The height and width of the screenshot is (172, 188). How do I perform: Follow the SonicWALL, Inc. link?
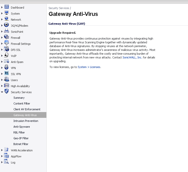(x=132, y=57)
